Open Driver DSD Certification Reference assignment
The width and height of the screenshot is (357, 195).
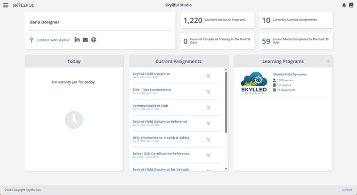(161, 154)
